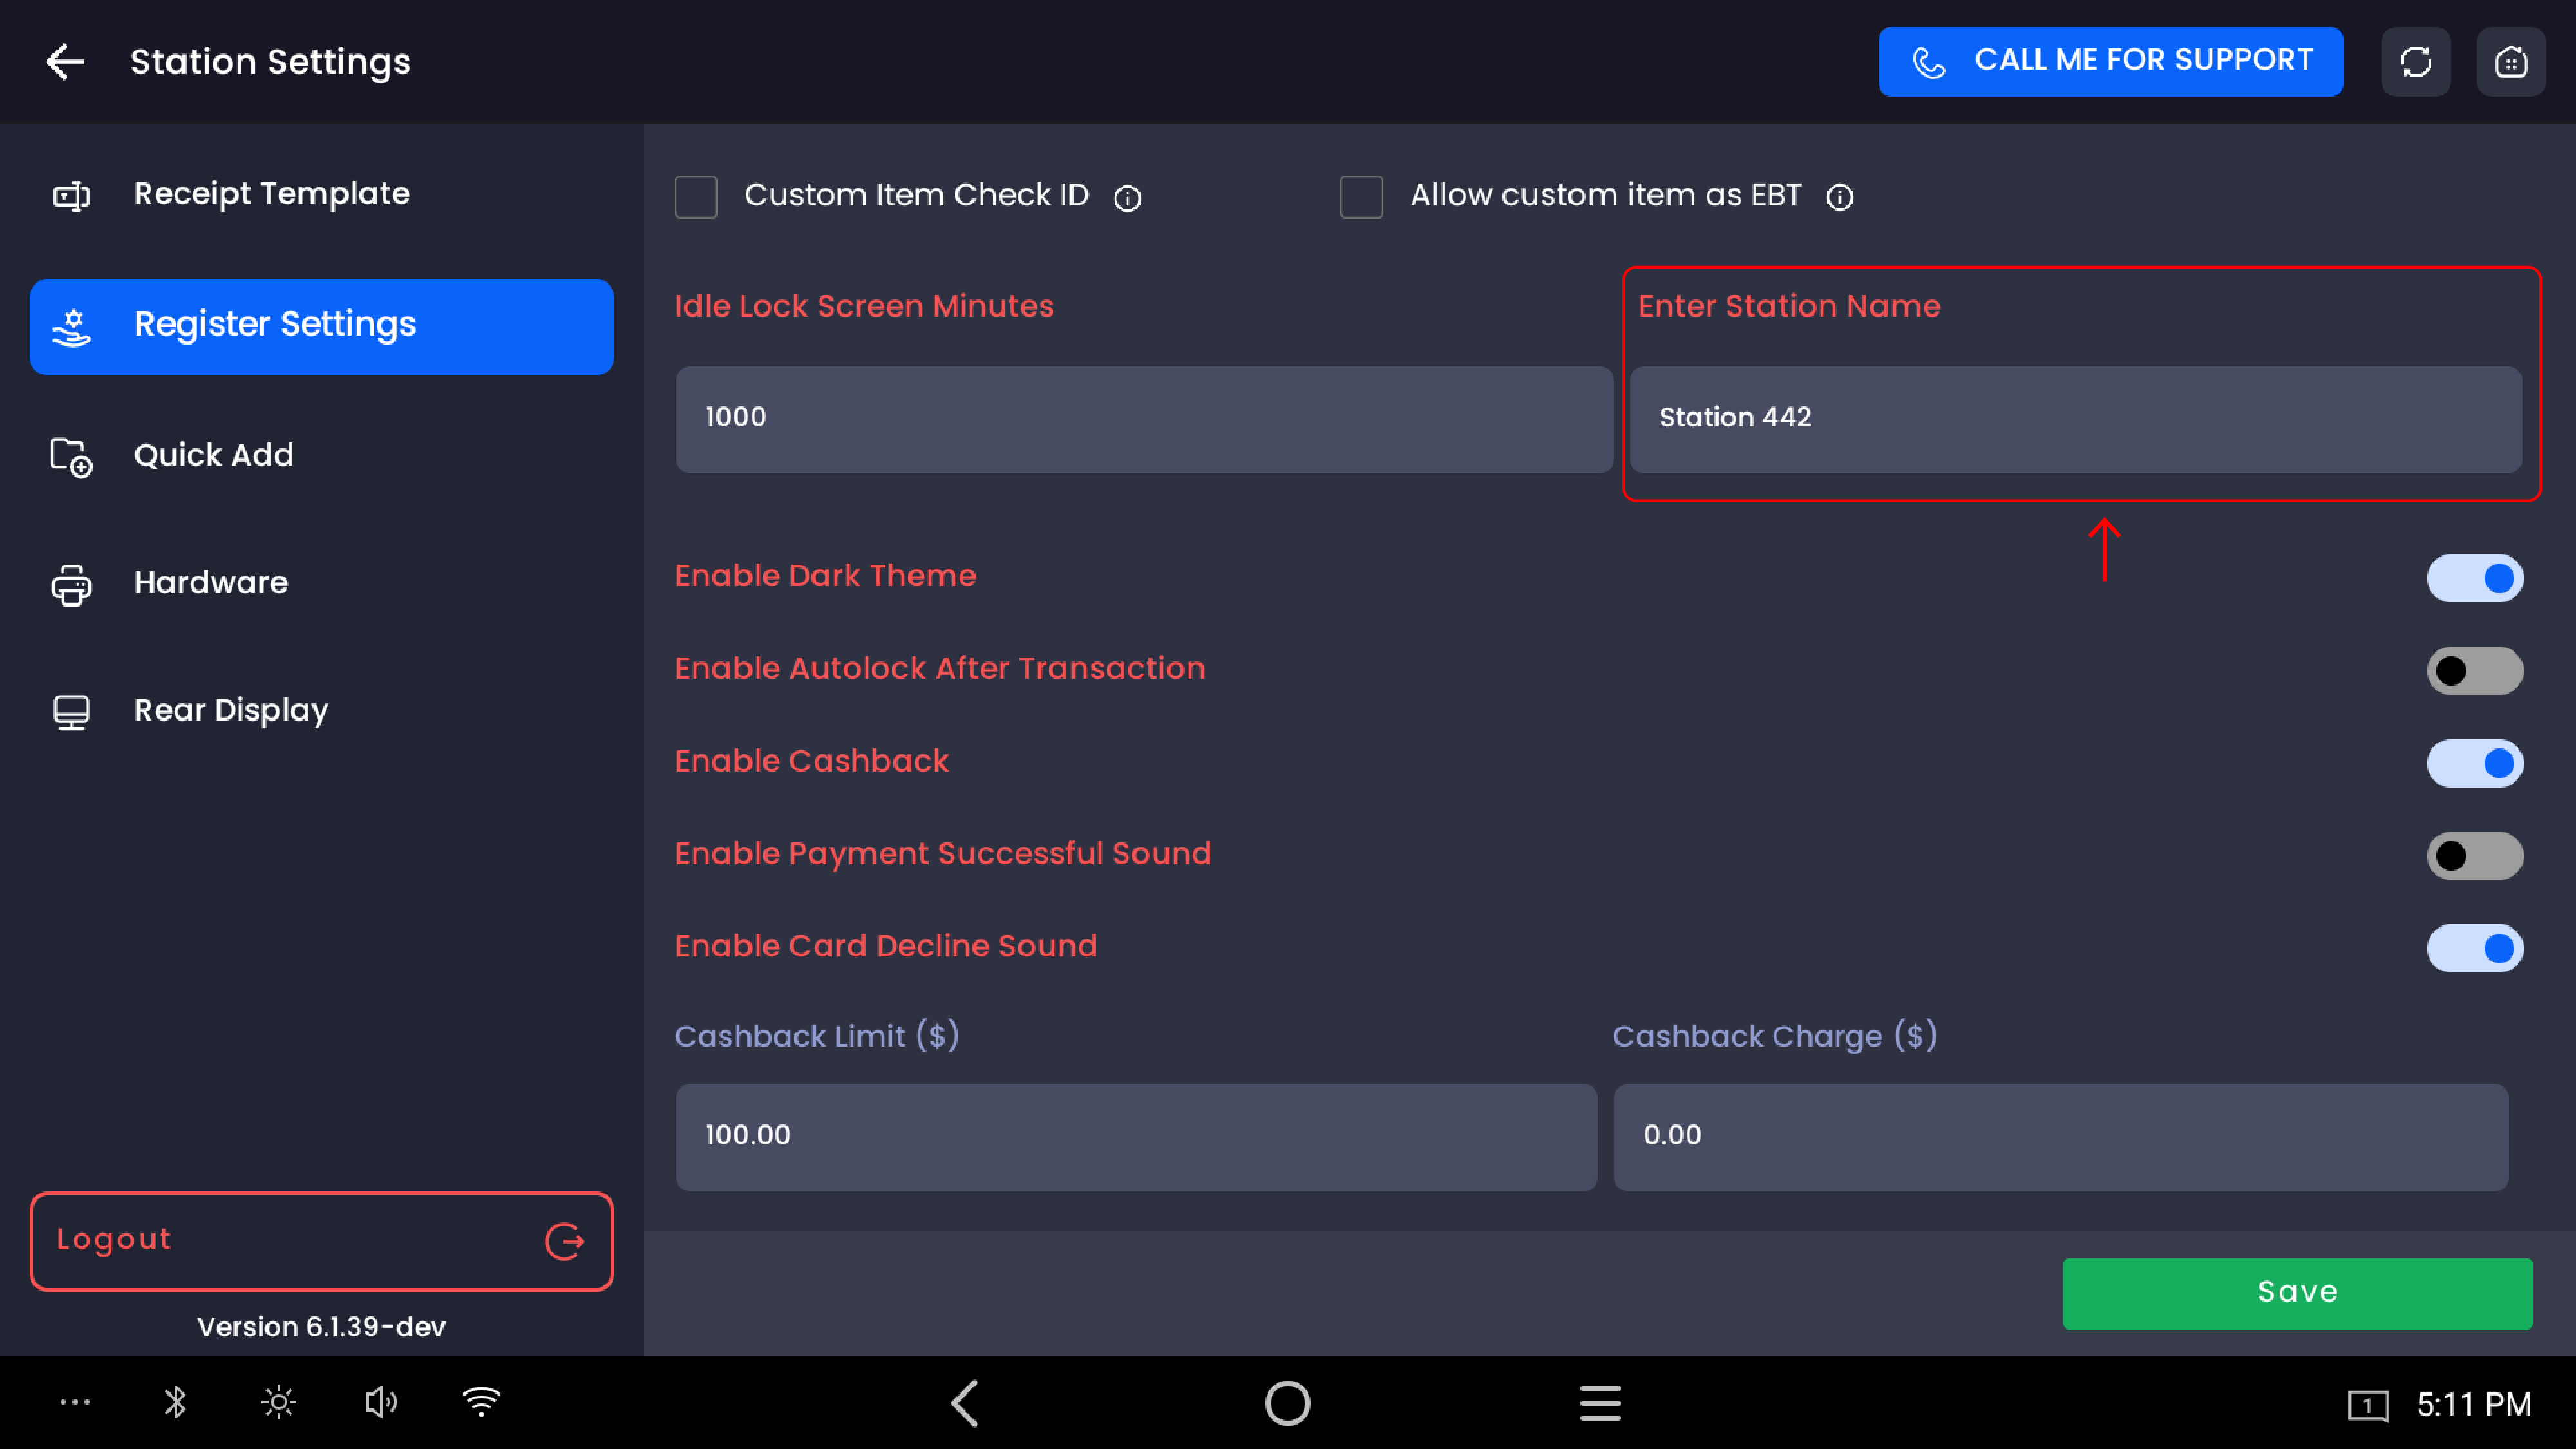
Task: Show info for Custom Item Check ID
Action: pyautogui.click(x=1127, y=198)
